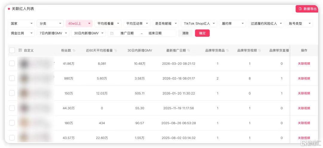Viewport: 323px width, 148px height.
Task: Click the date 2026-01-20 11:30:22
Action: click(x=179, y=93)
